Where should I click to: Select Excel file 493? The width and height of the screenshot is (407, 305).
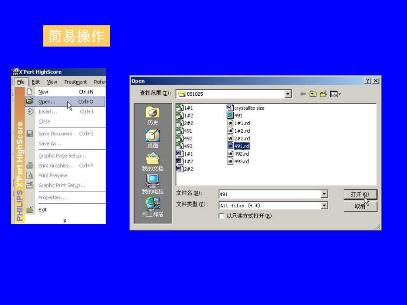184,146
